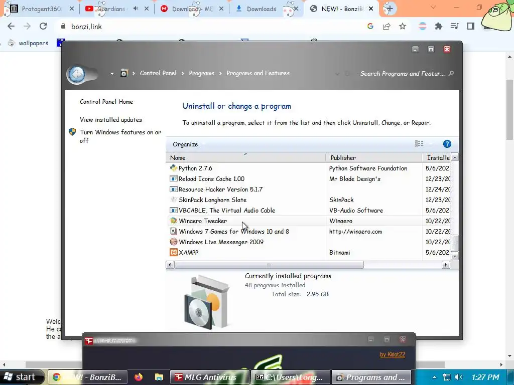Reload the bonzi.link page
This screenshot has width=514, height=385.
(x=43, y=26)
